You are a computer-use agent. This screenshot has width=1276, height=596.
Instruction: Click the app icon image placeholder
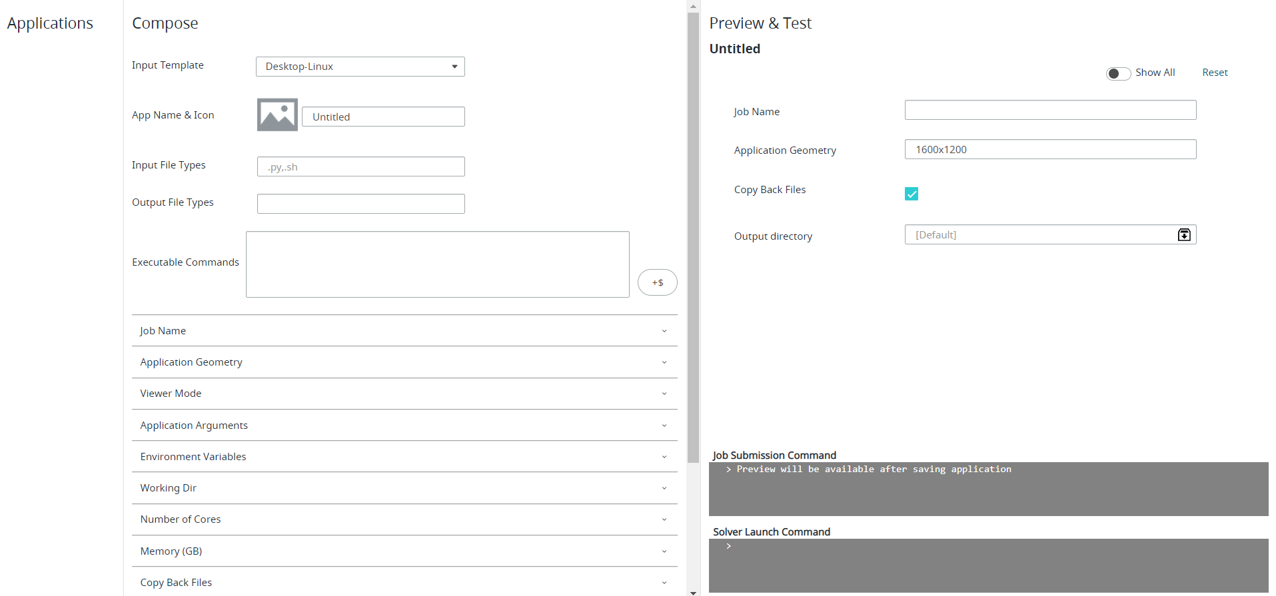(277, 115)
